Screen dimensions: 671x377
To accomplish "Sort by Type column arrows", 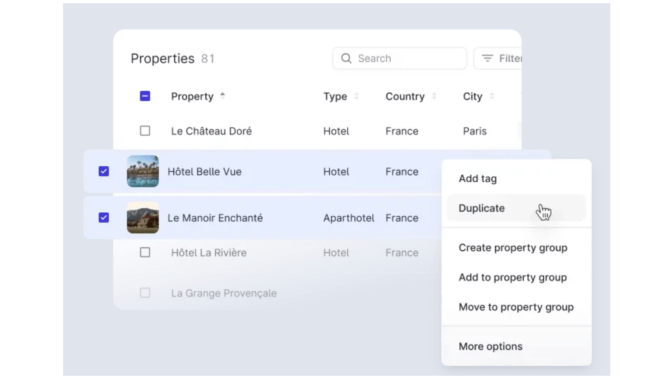I will [x=356, y=96].
